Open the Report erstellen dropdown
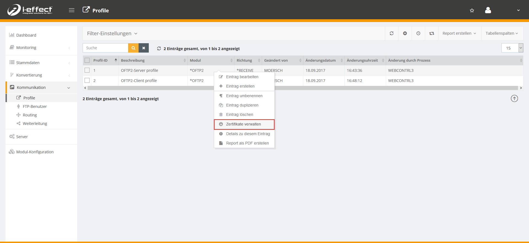The image size is (529, 243). coord(459,33)
